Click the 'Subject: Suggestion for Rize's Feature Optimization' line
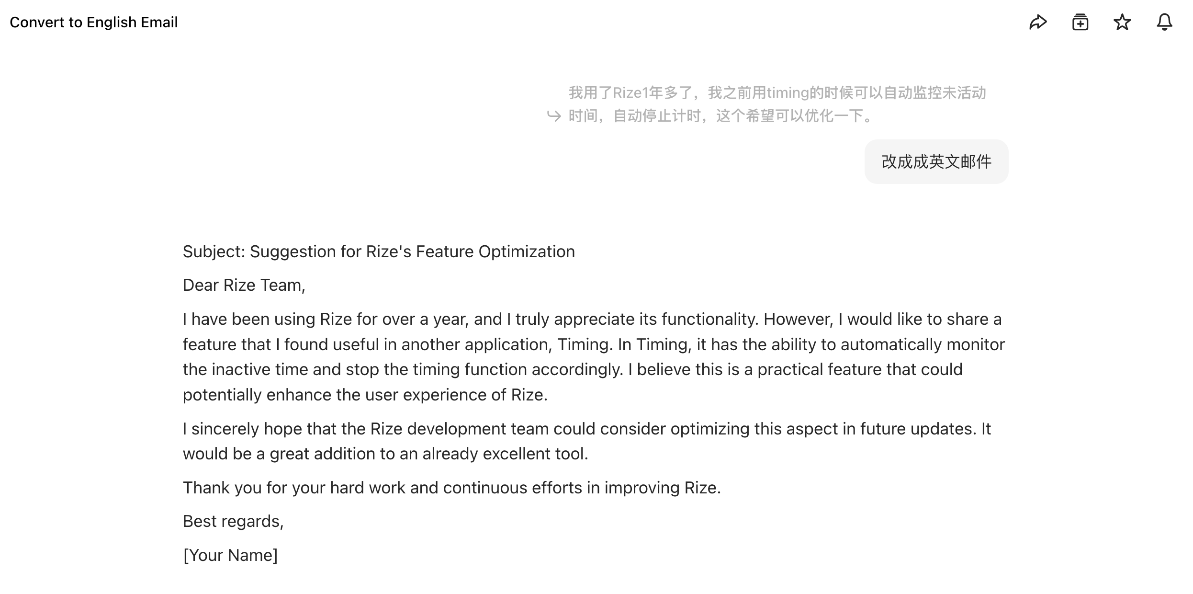 tap(378, 251)
